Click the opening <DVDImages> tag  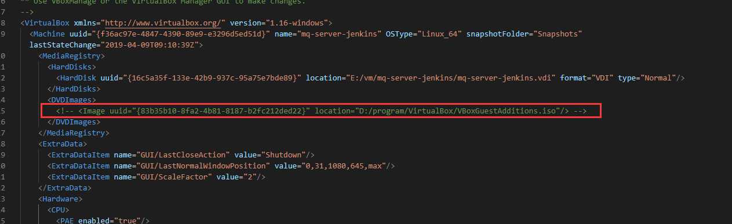click(x=71, y=100)
